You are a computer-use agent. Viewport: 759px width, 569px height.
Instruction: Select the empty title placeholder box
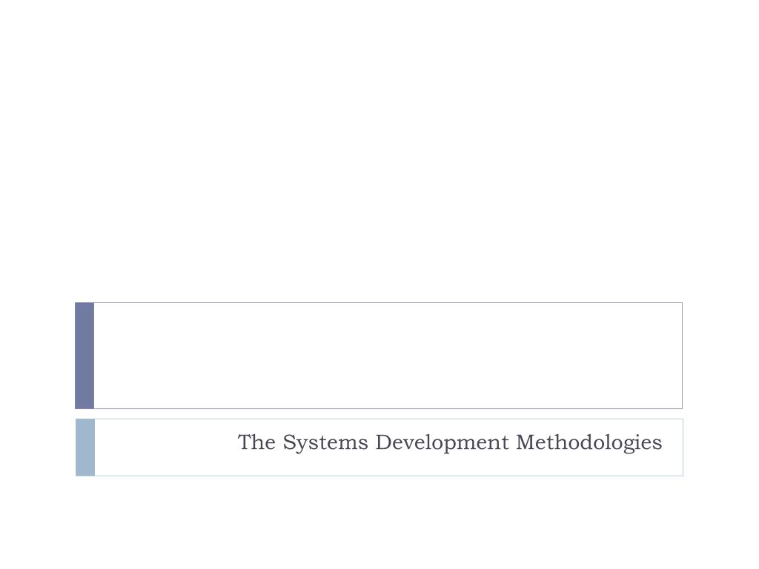coord(379,356)
